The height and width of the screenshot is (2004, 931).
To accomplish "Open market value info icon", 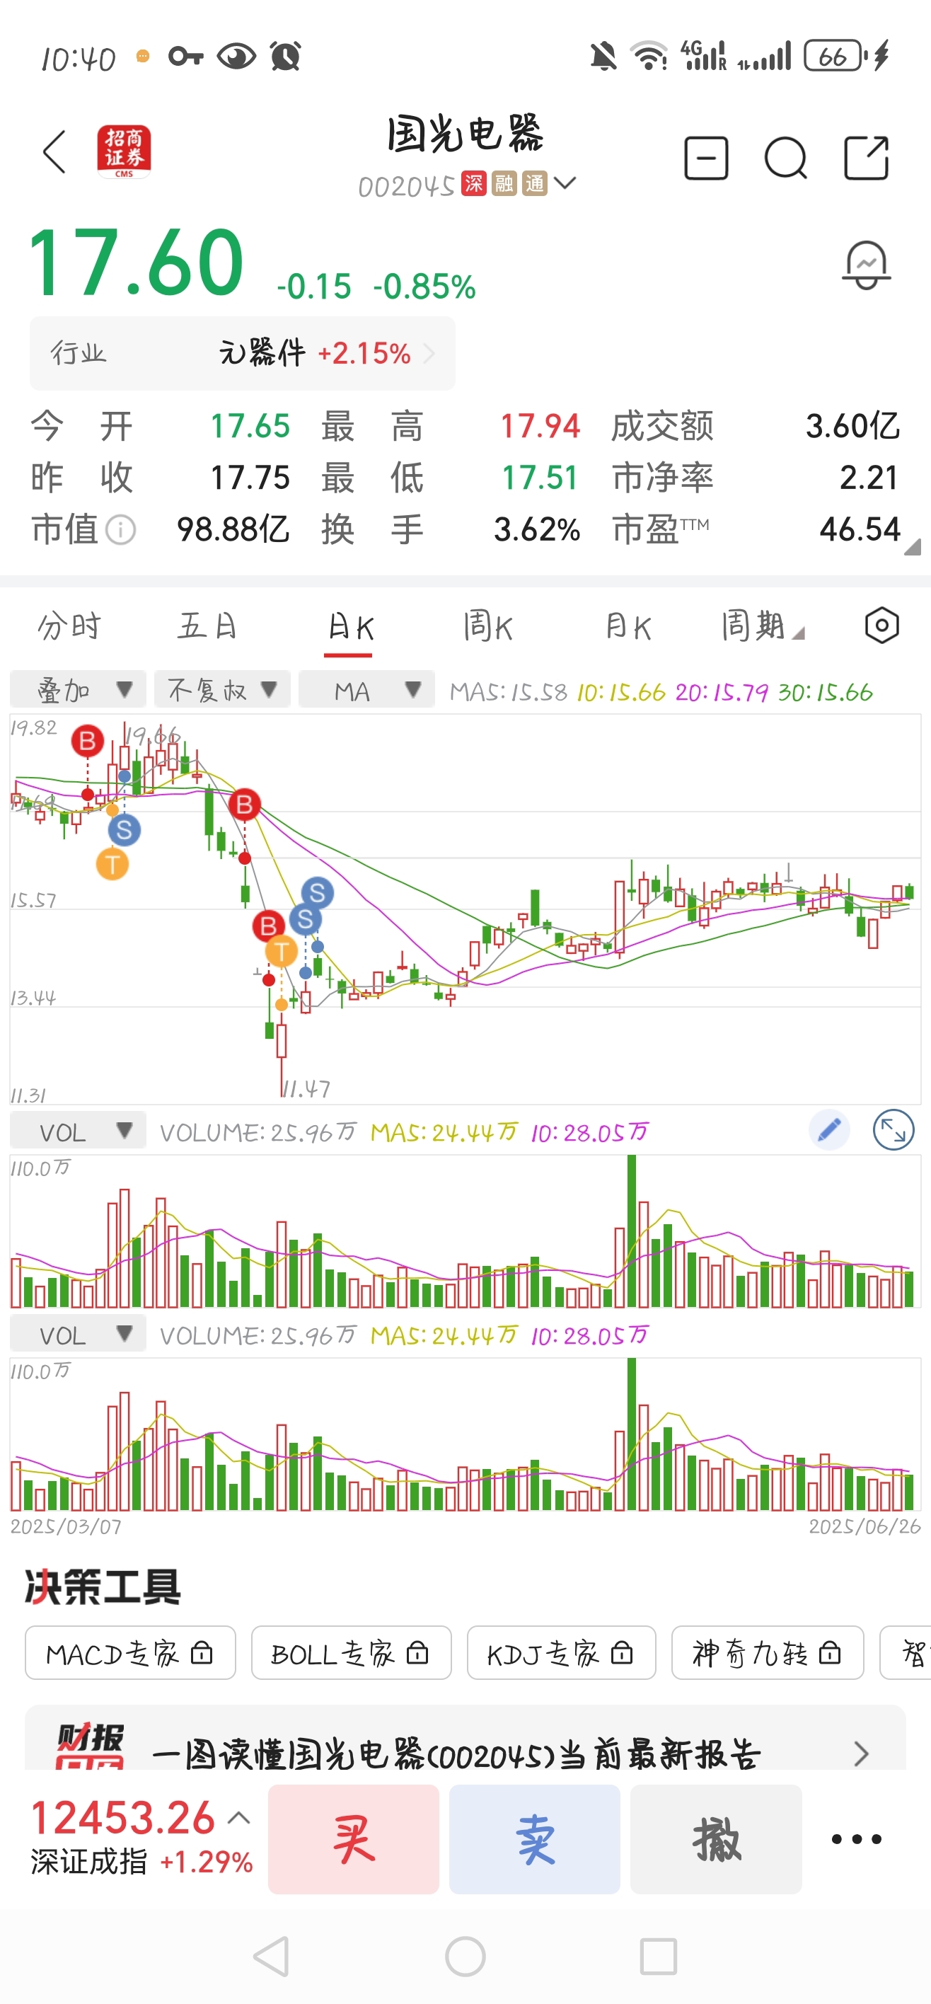I will 120,530.
